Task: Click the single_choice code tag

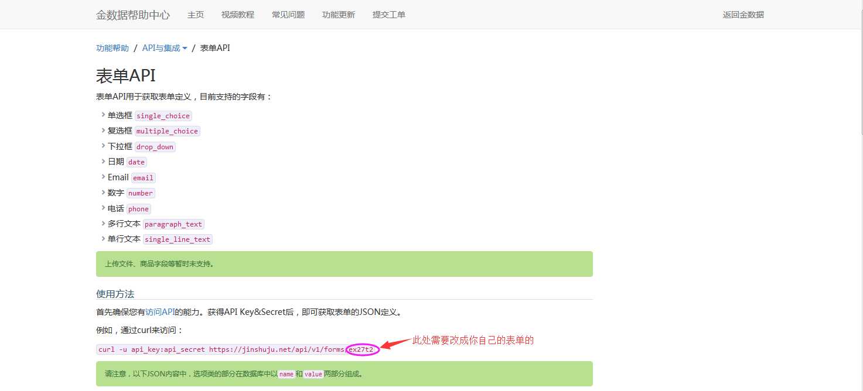Action: [x=163, y=116]
